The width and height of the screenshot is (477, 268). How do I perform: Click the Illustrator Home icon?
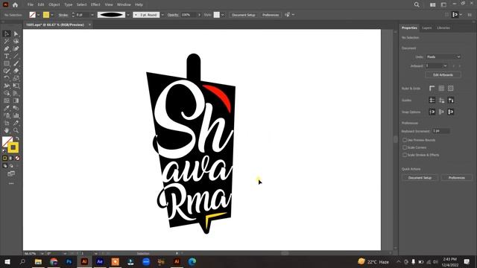pos(15,4)
